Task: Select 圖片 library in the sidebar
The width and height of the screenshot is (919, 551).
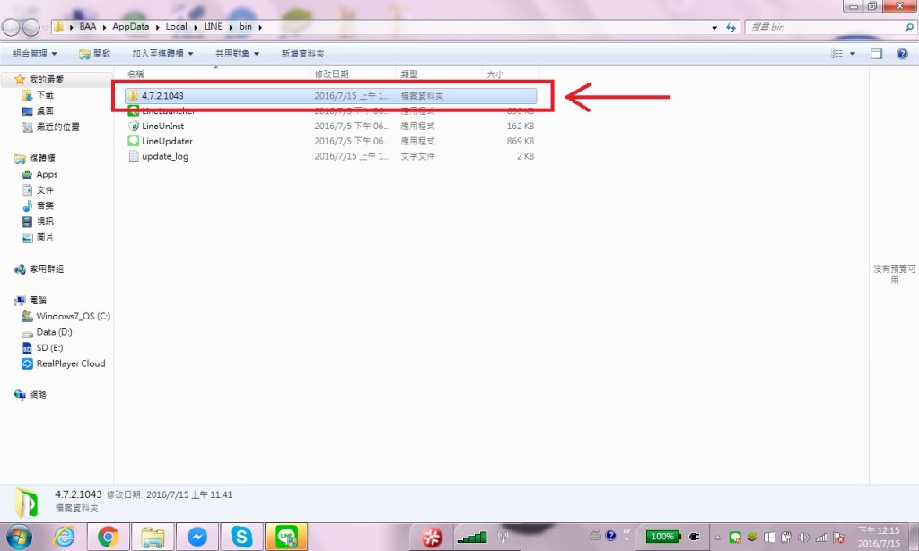Action: (x=38, y=238)
